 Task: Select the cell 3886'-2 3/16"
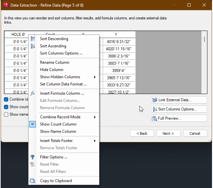pyautogui.click(x=119, y=56)
